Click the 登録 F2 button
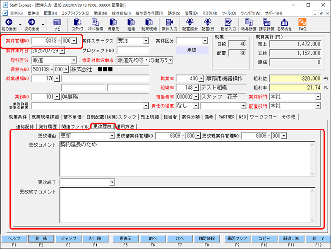The image size is (331, 249). 41,238
